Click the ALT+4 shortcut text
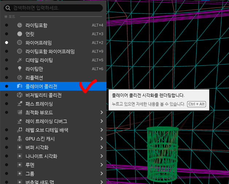 [x=97, y=25]
